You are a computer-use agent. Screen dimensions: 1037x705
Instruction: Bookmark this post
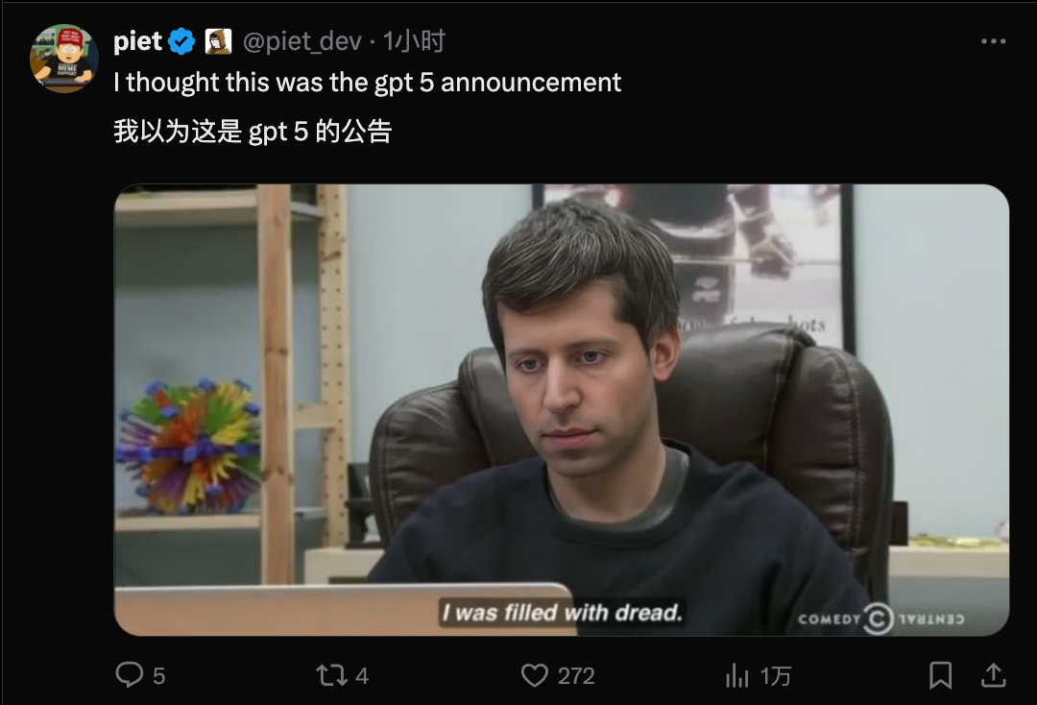tap(940, 675)
